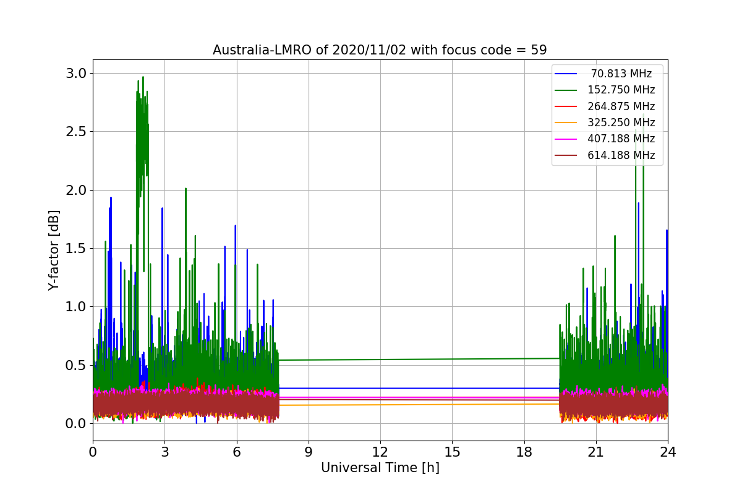Select the 264.875 MHz legend label
742x495 pixels.
click(x=621, y=106)
